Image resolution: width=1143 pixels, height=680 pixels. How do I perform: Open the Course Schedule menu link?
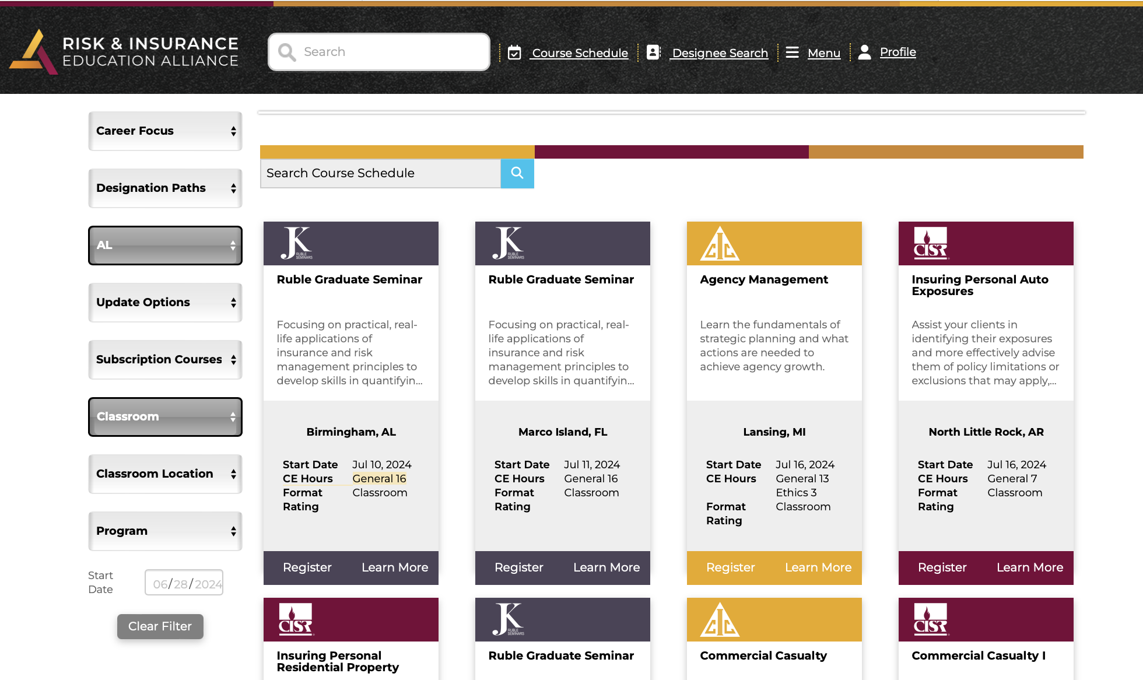coord(580,53)
